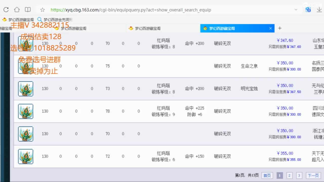Click 红玛瑙 锻炼等级：9 gem cell
The width and height of the screenshot is (324, 182).
coord(163,111)
